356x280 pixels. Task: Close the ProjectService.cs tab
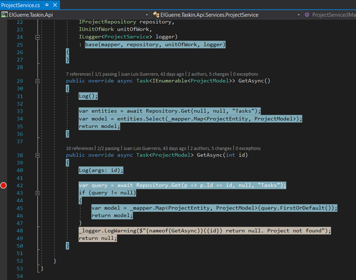pyautogui.click(x=55, y=5)
